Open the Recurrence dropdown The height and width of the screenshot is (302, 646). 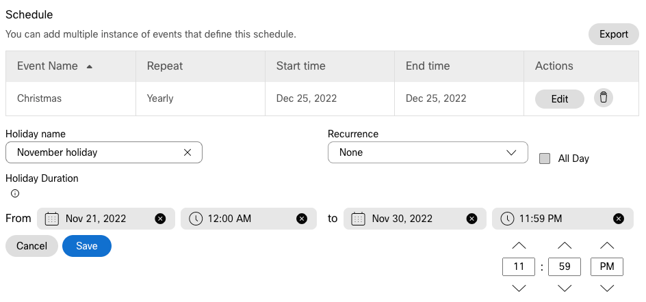(x=428, y=152)
